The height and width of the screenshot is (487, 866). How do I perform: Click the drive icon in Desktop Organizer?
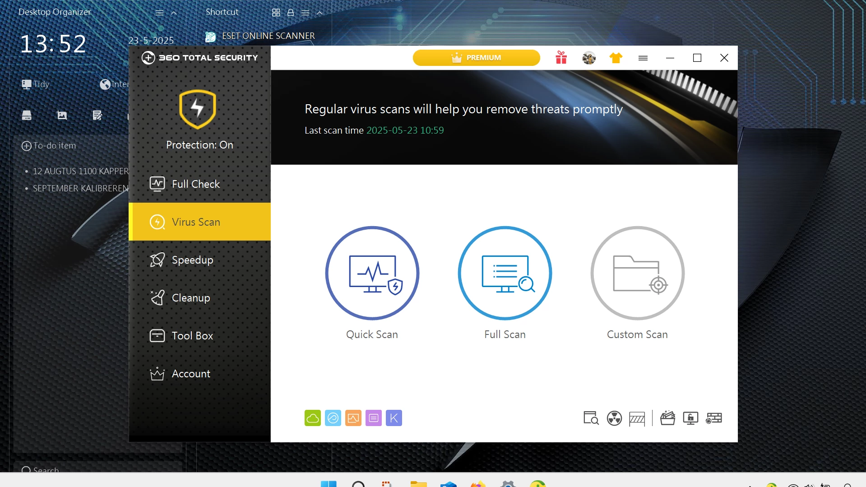(27, 116)
